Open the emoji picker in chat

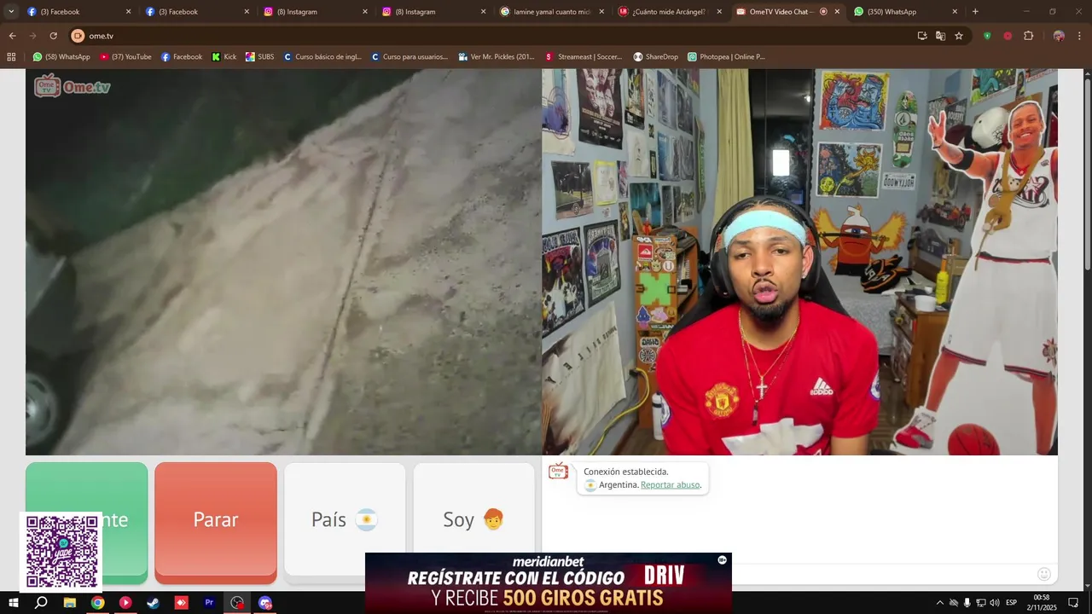click(x=1043, y=574)
